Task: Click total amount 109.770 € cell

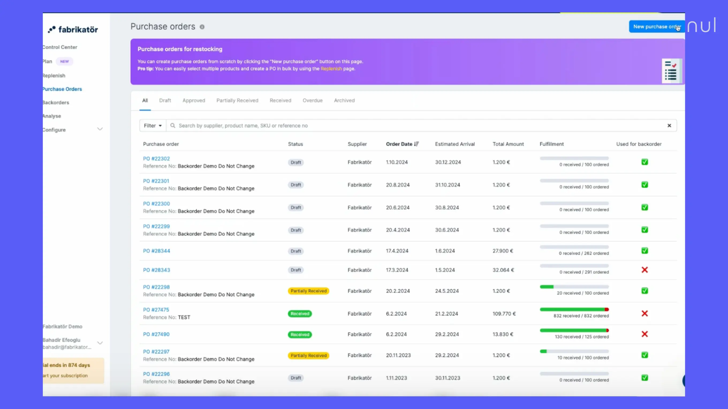Action: pos(504,314)
